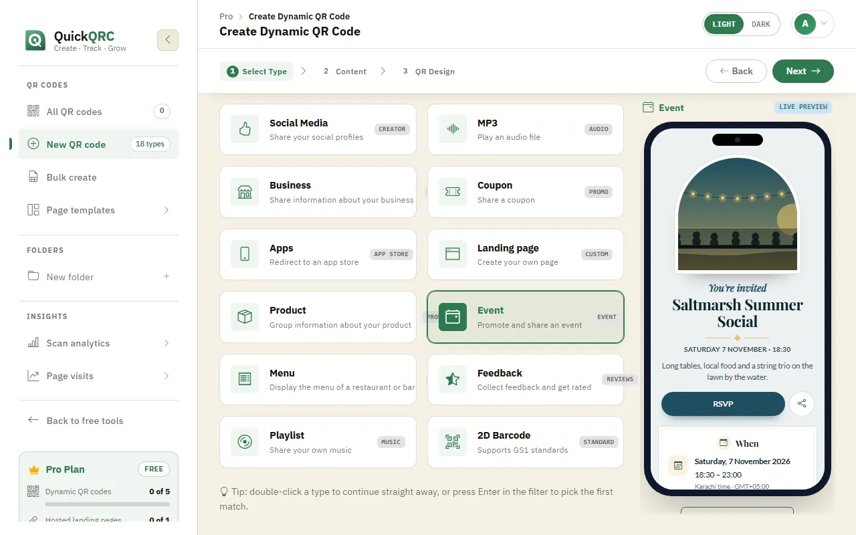Image resolution: width=856 pixels, height=535 pixels.
Task: Click the Playlist disc icon
Action: (245, 442)
